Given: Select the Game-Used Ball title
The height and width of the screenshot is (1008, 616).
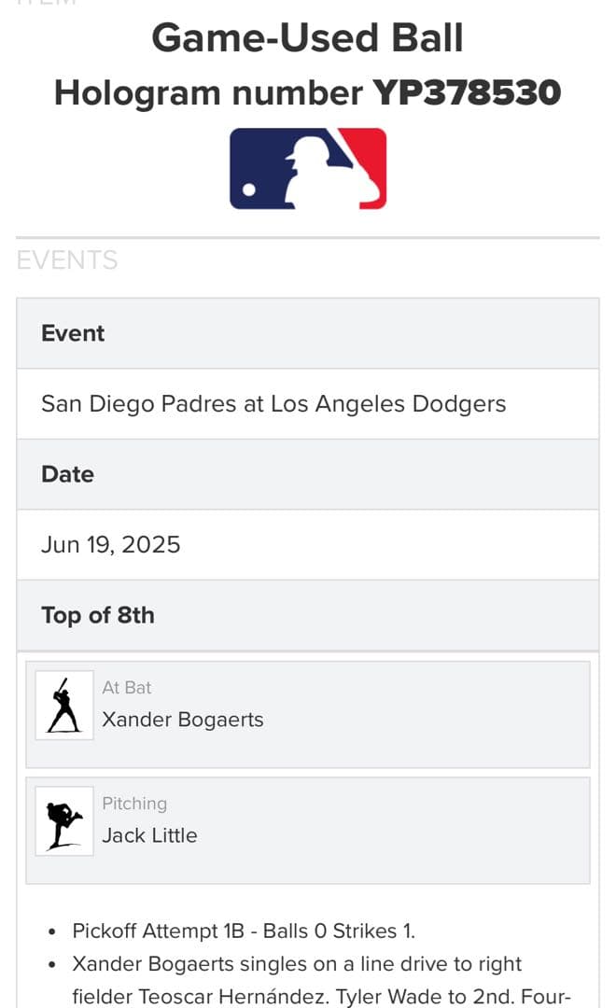Looking at the screenshot, I should pos(307,38).
